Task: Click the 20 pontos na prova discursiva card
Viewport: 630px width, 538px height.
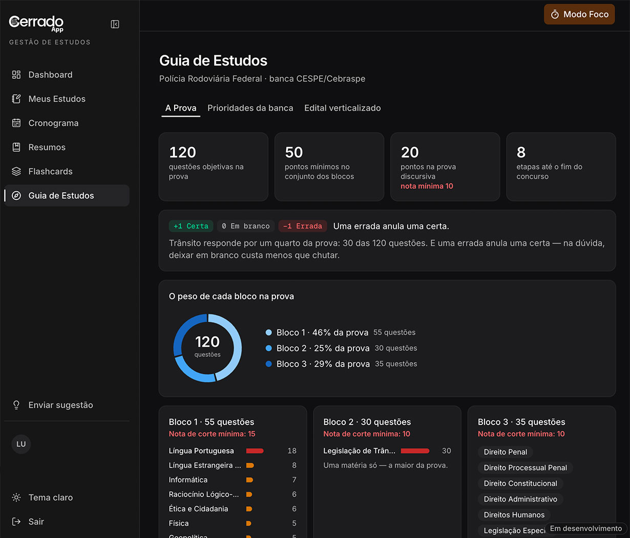Action: pos(445,167)
